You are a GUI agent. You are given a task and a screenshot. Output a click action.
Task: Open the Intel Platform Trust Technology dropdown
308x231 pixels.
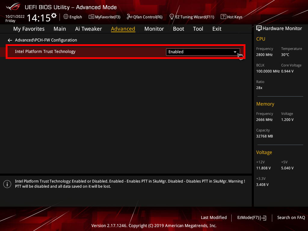pyautogui.click(x=203, y=52)
